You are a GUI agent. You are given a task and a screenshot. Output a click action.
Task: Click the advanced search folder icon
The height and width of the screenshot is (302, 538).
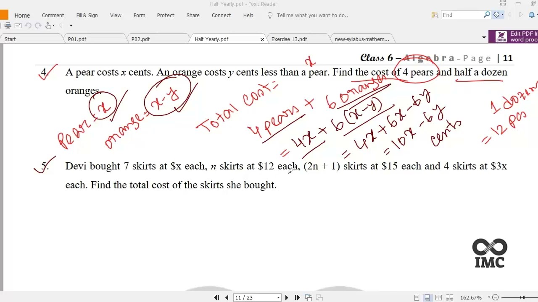[435, 15]
